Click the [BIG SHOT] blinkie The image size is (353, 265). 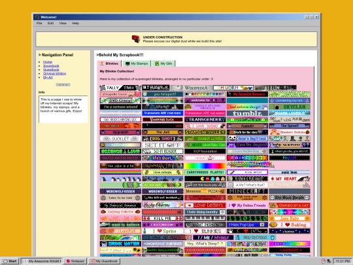tap(163, 139)
